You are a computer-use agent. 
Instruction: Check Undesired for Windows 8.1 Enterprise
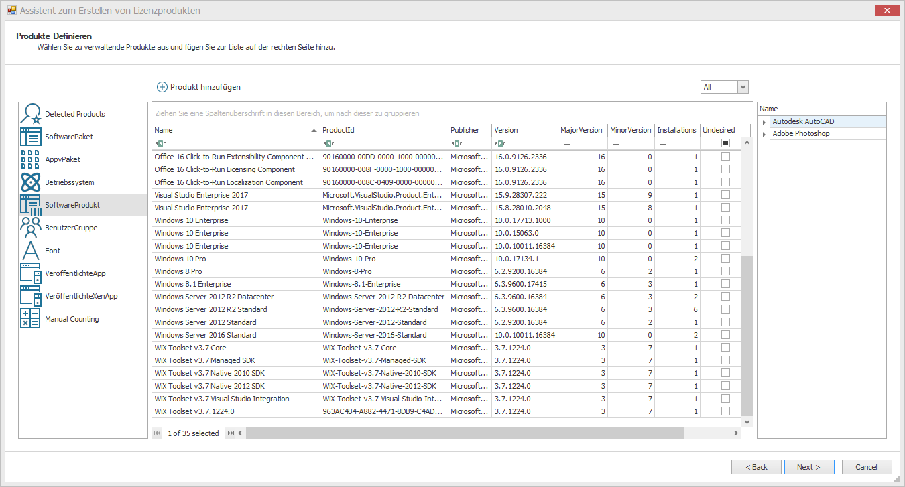[x=725, y=284]
